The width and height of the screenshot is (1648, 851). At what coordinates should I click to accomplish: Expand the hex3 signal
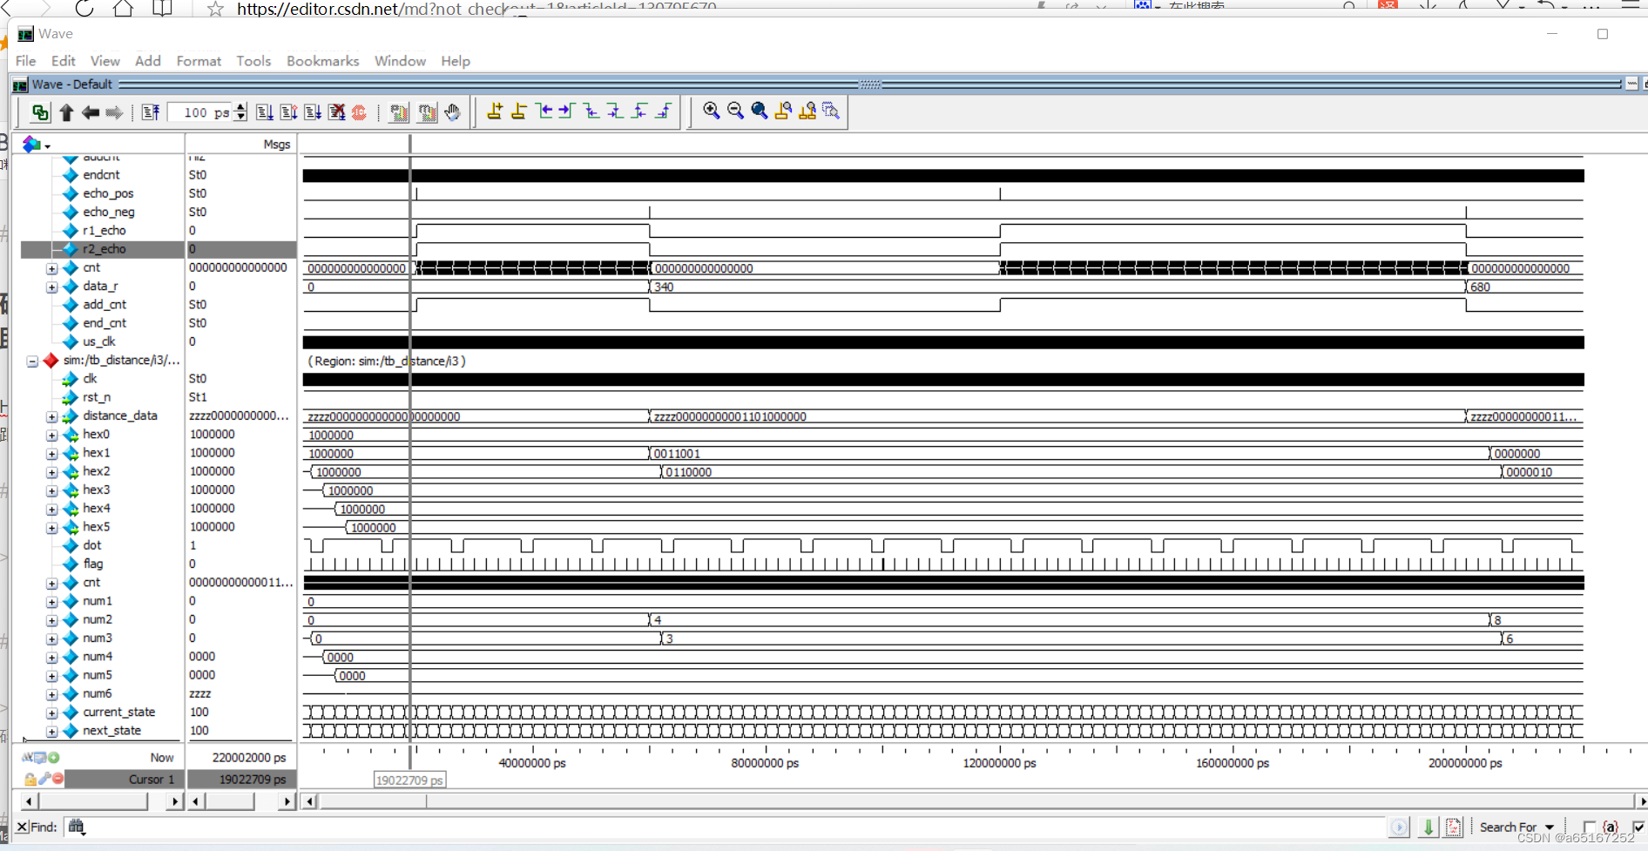pyautogui.click(x=51, y=490)
